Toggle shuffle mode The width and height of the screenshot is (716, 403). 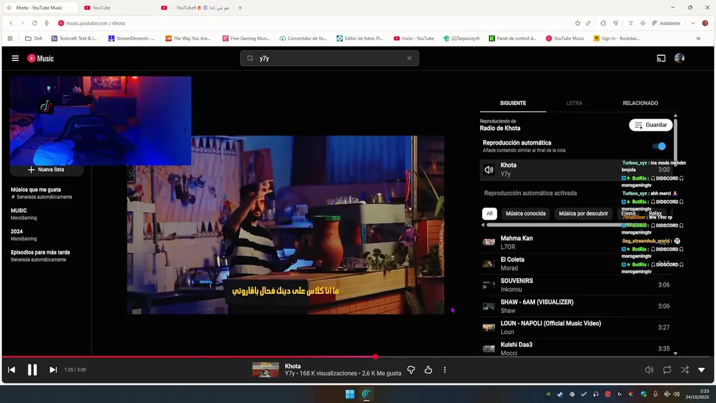pyautogui.click(x=685, y=370)
